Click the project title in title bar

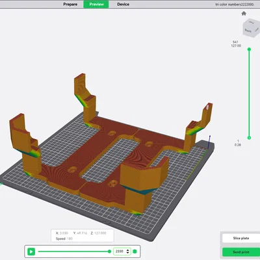[x=235, y=5]
